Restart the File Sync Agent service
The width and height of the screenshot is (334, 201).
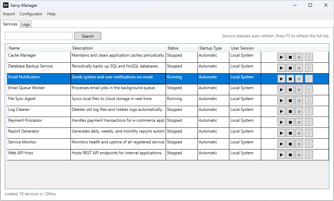pyautogui.click(x=299, y=101)
